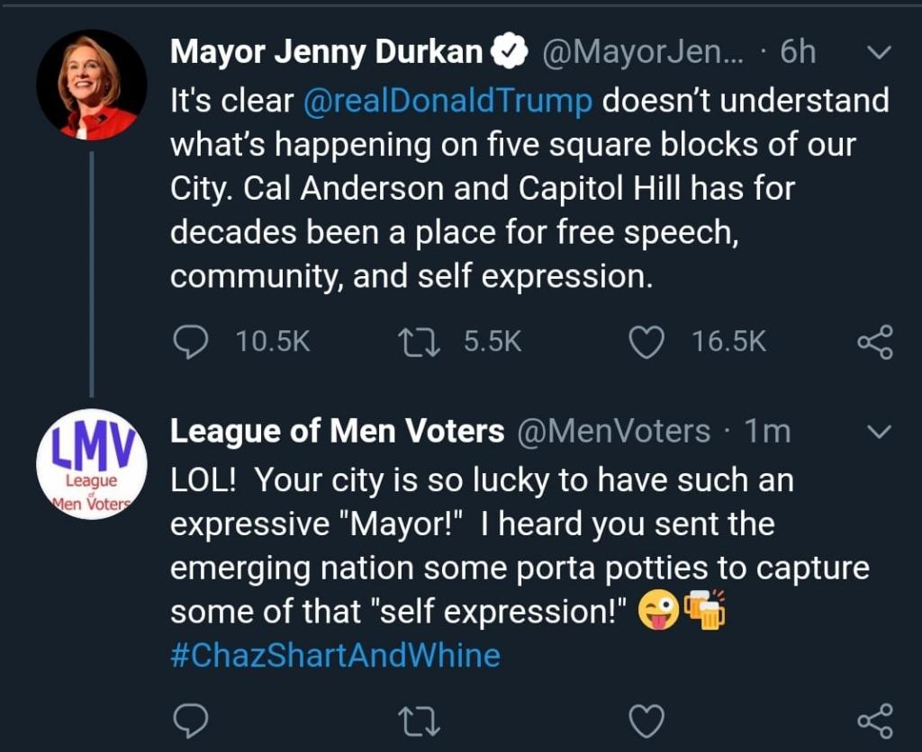
Task: Like Mayor Jenny Durkan's tweet
Action: coord(646,342)
